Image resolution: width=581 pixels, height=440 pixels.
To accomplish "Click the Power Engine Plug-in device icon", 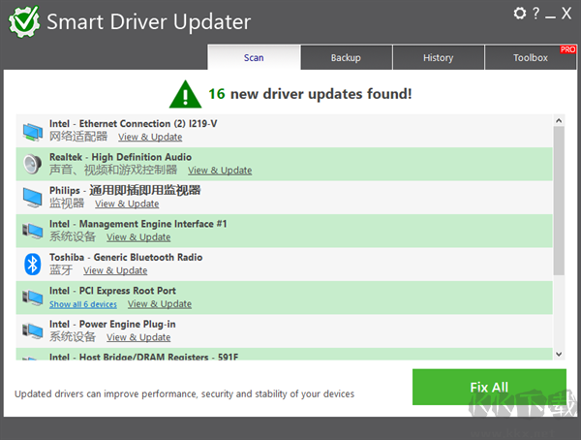I will coord(33,330).
